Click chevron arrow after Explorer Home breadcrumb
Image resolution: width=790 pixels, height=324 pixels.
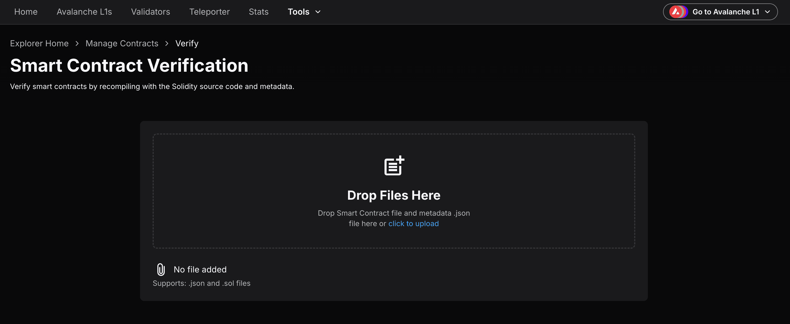point(77,43)
